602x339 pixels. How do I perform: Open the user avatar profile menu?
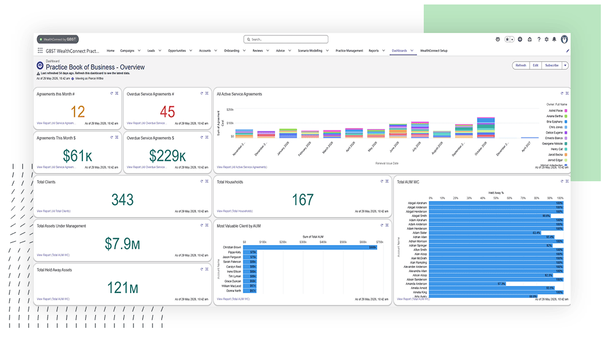564,39
